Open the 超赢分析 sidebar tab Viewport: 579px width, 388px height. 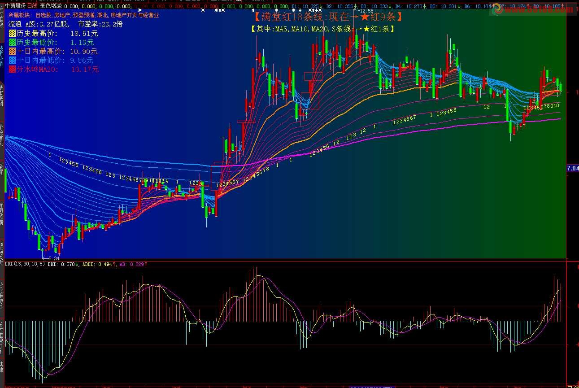click(2, 253)
